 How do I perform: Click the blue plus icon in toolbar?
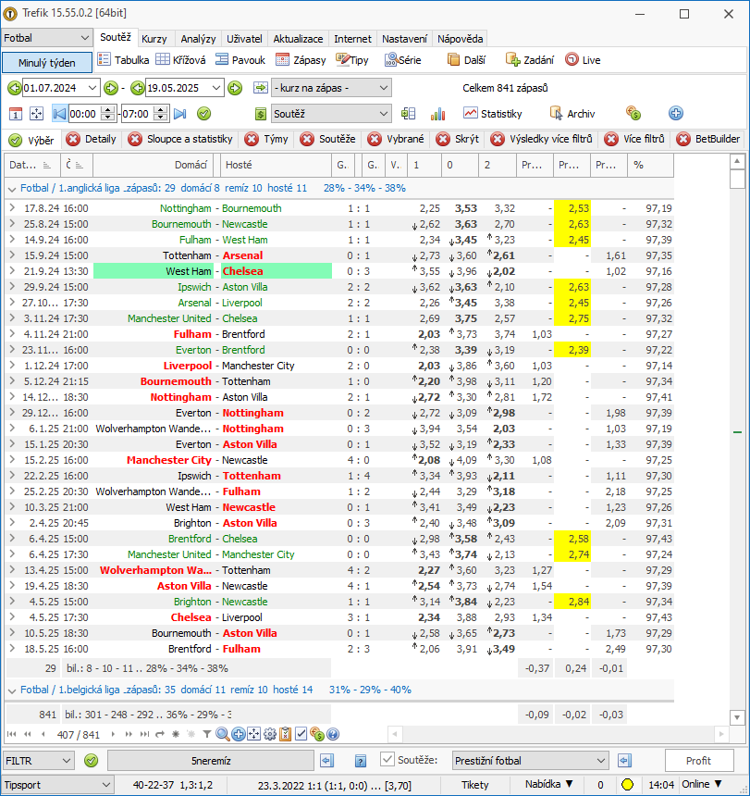click(x=675, y=113)
